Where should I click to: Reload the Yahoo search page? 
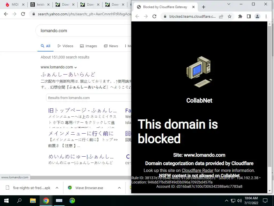coord(23,14)
